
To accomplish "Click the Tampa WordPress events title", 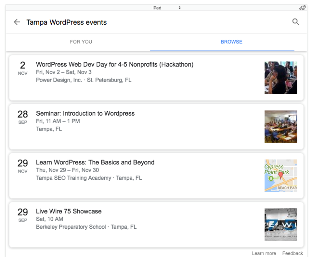I will 66,22.
